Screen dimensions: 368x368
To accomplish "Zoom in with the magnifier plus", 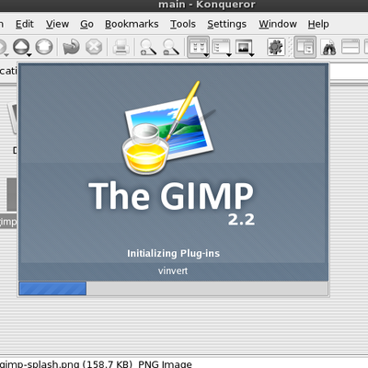I will (x=148, y=47).
